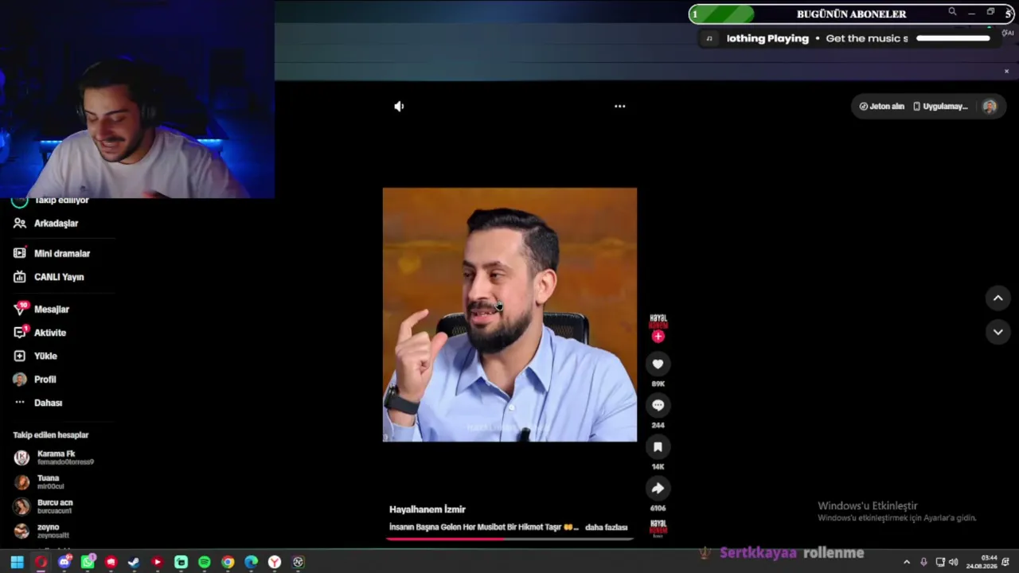Open the Windows Start menu
Viewport: 1019px width, 573px height.
[17, 562]
